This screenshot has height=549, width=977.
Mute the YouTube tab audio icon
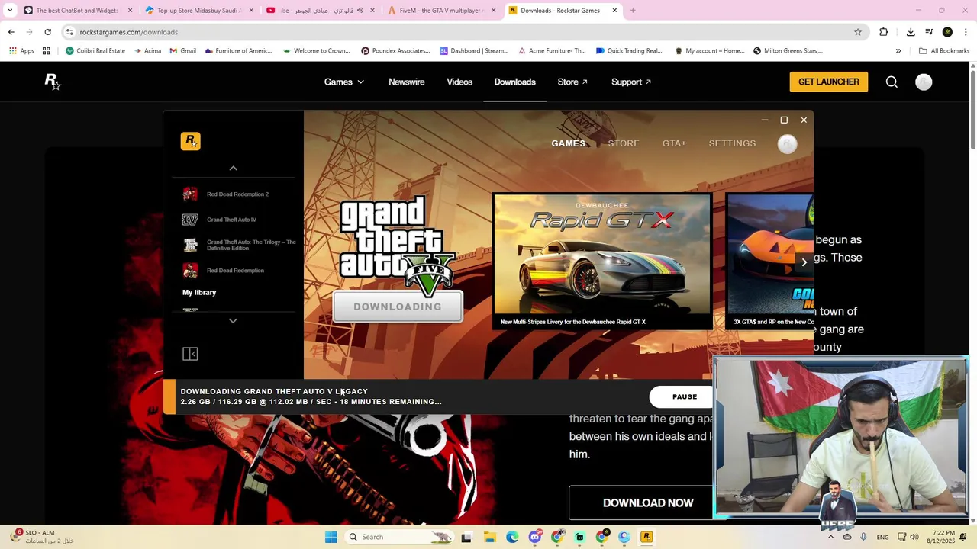[360, 11]
